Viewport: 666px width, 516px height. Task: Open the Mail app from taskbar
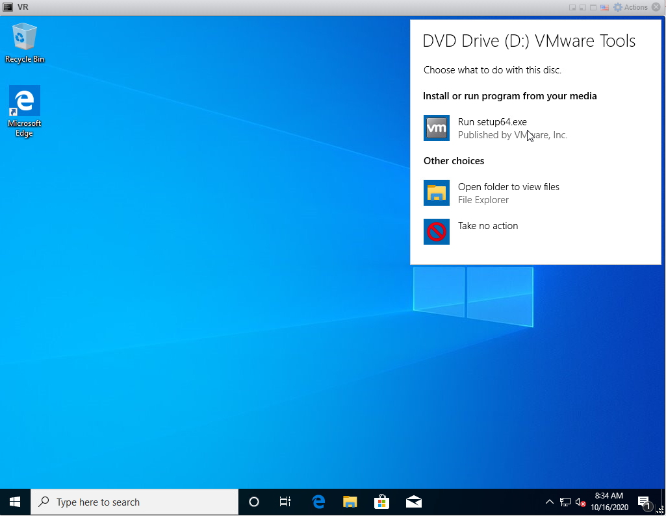tap(414, 502)
